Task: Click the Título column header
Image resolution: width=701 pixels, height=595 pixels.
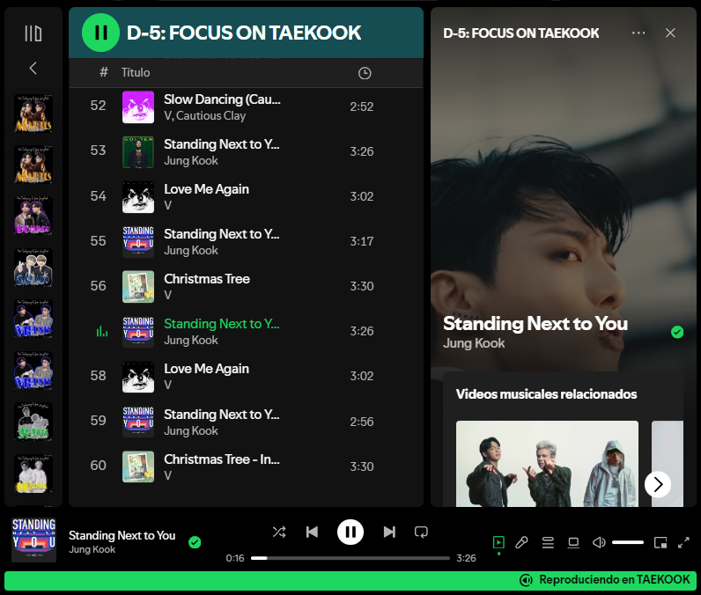Action: click(x=136, y=72)
